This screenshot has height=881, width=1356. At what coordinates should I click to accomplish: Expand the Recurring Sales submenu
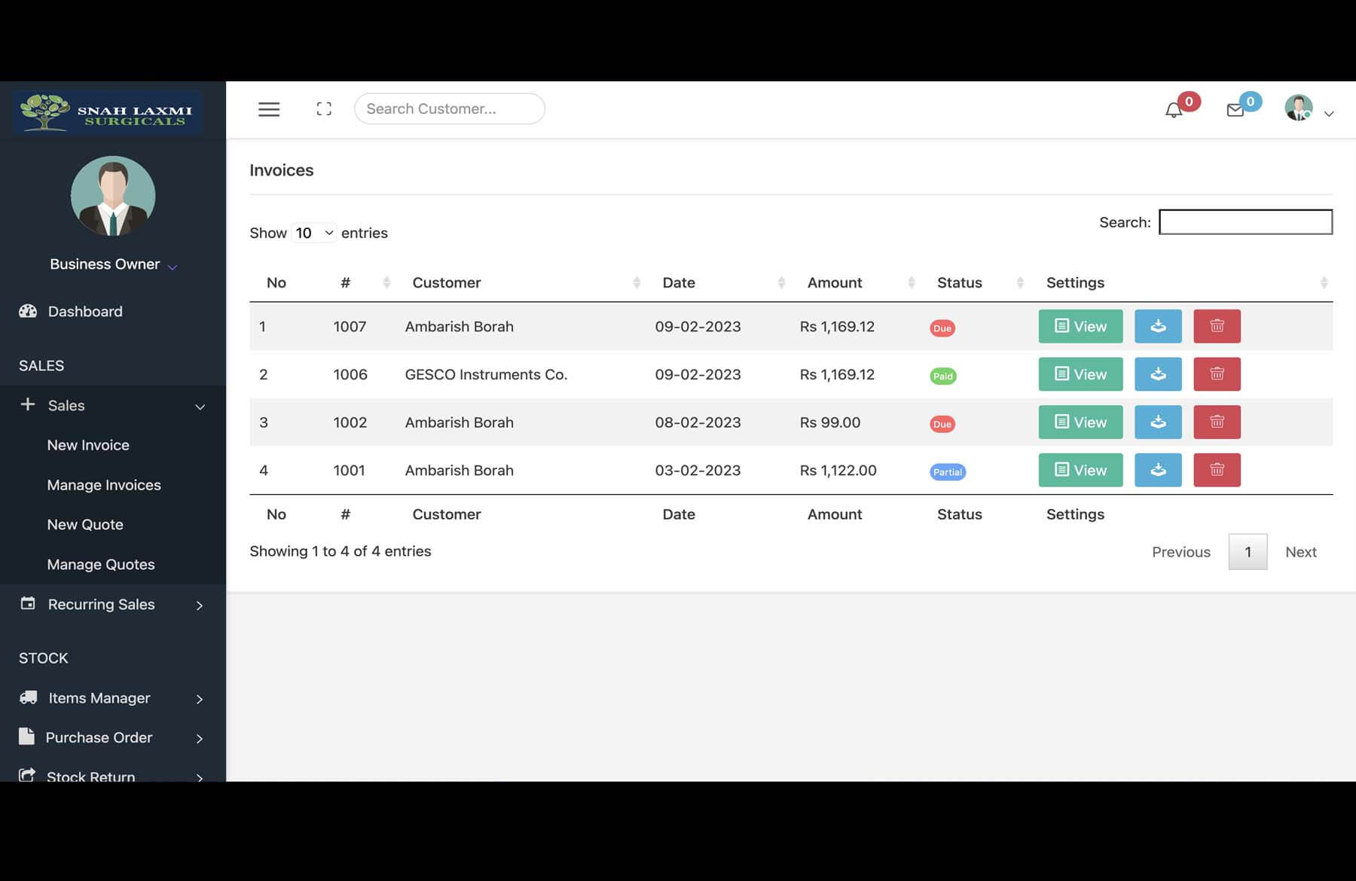[x=113, y=605]
